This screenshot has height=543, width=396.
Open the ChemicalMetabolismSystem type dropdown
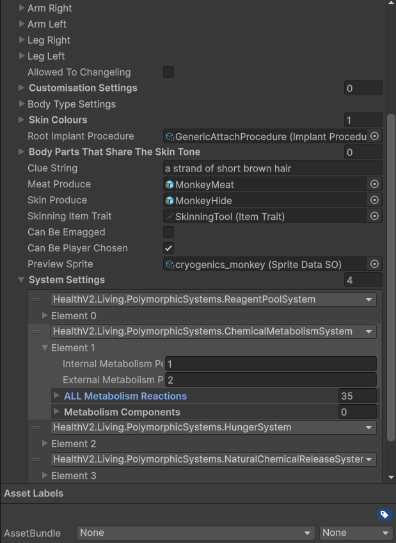click(214, 331)
